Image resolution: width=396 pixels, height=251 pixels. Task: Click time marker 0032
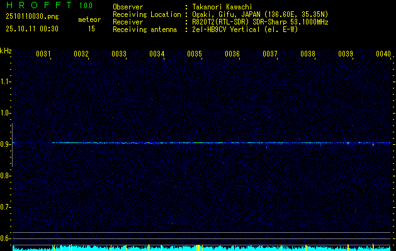tap(81, 54)
